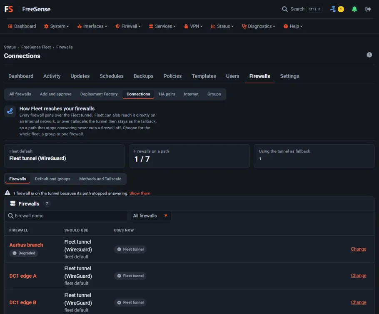Open search via magnifier icon
Screen dimensions: 379x314
285,9
